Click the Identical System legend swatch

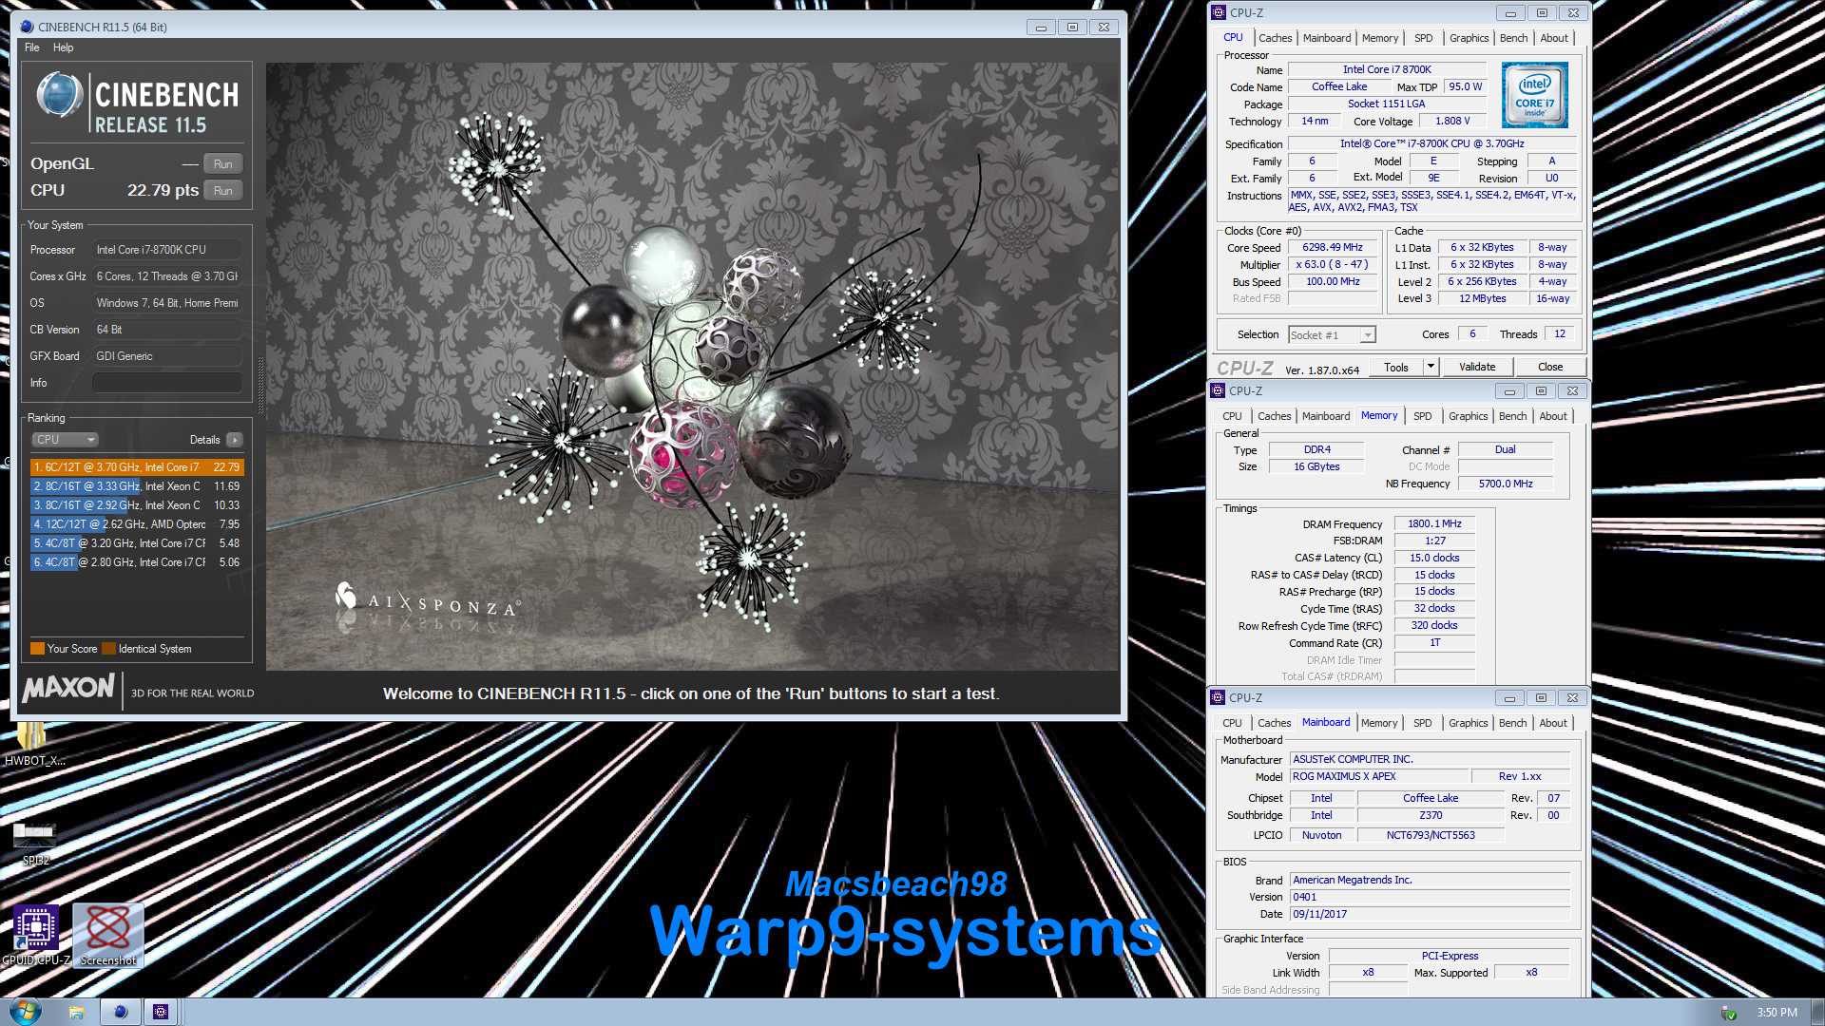click(x=108, y=649)
